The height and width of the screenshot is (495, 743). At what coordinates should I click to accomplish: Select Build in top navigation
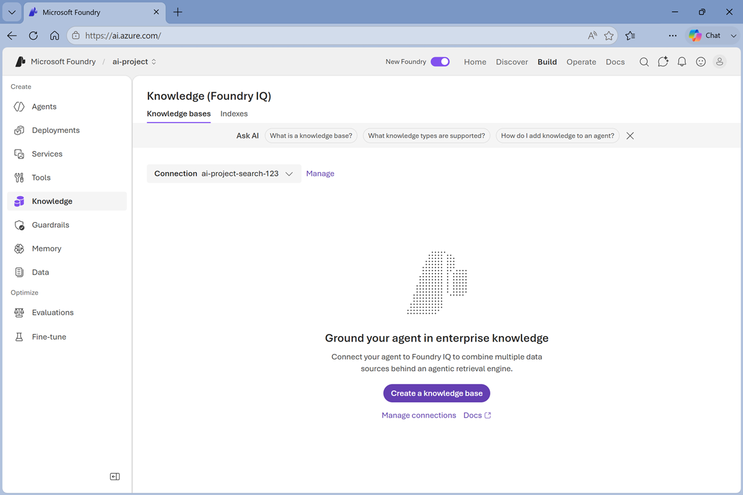547,62
